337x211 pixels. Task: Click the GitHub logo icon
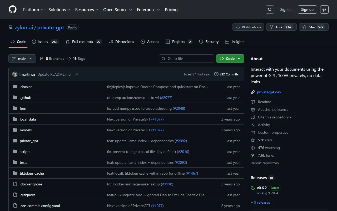(x=13, y=9)
